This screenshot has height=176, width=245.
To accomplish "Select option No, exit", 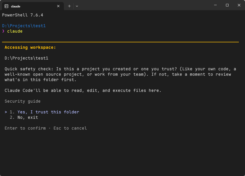I will (x=24, y=118).
